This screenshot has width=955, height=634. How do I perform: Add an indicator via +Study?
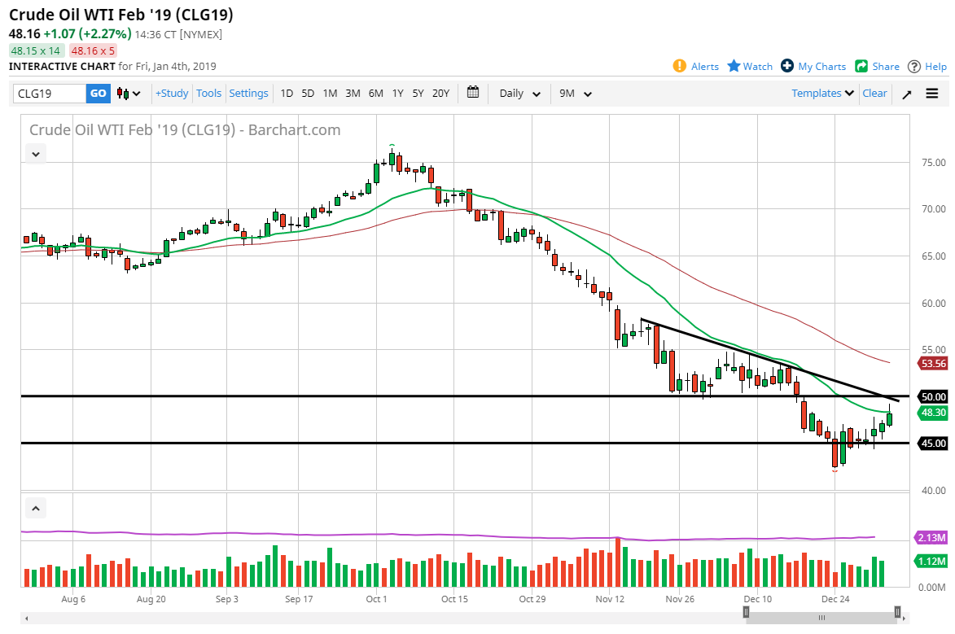(171, 93)
